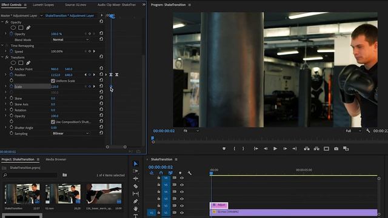Step back one frame

pos(266,148)
